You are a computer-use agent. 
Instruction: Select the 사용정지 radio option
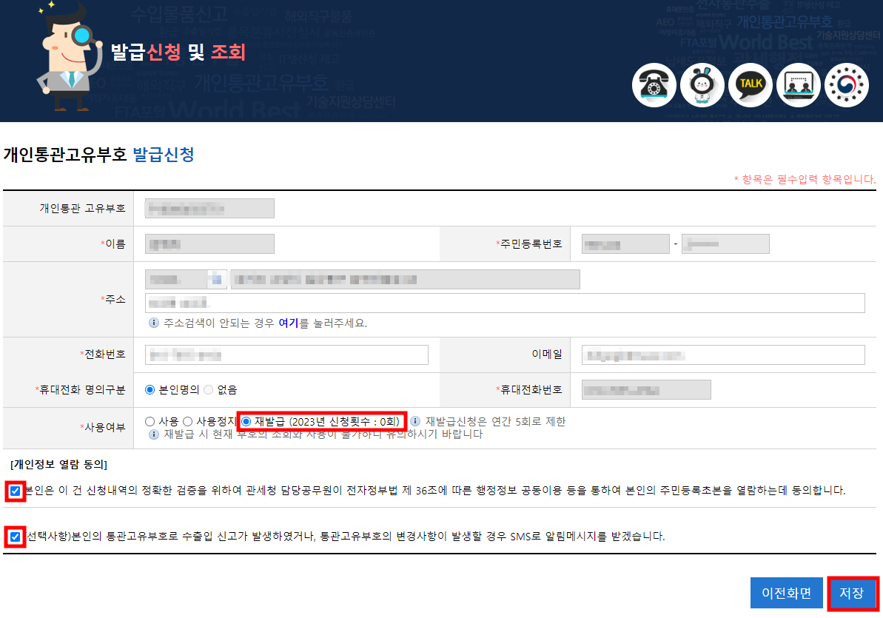pyautogui.click(x=187, y=421)
